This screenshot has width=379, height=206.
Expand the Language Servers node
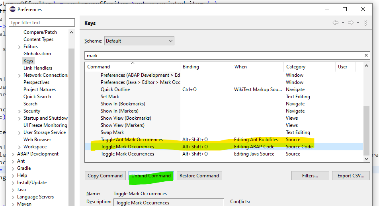click(x=13, y=197)
